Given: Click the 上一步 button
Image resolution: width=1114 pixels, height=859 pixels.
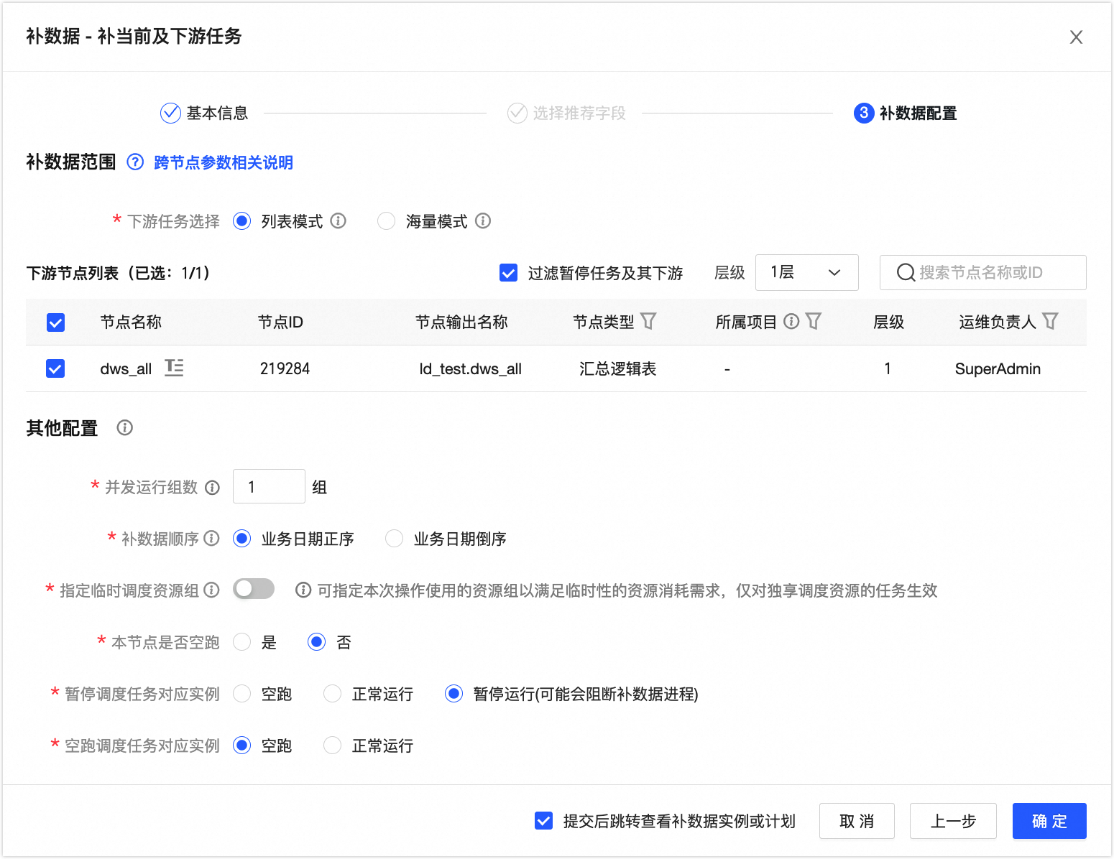Looking at the screenshot, I should click(x=953, y=821).
